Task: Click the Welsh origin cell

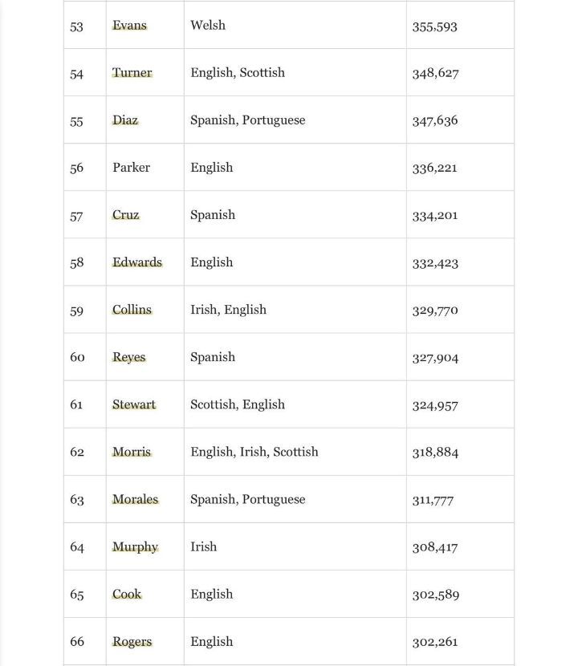Action: pyautogui.click(x=208, y=26)
